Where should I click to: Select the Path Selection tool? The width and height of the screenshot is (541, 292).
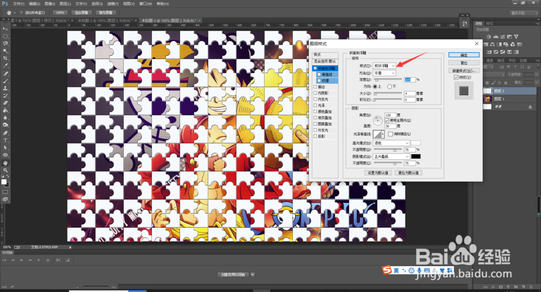tap(5, 147)
